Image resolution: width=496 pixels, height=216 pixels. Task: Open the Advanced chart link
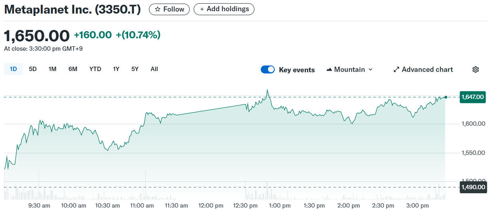[x=423, y=69]
